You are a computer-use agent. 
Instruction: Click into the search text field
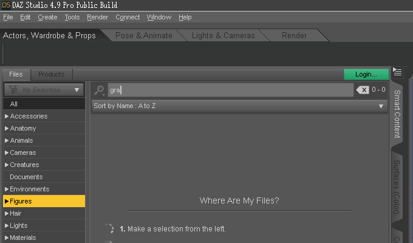[x=231, y=90]
